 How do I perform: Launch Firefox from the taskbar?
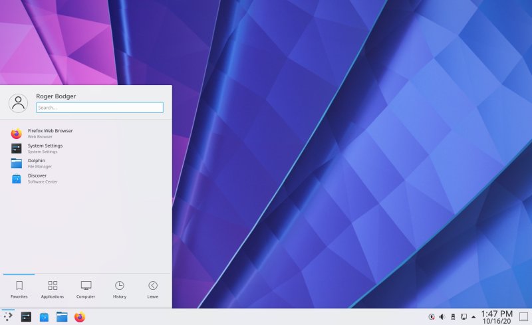click(x=80, y=317)
